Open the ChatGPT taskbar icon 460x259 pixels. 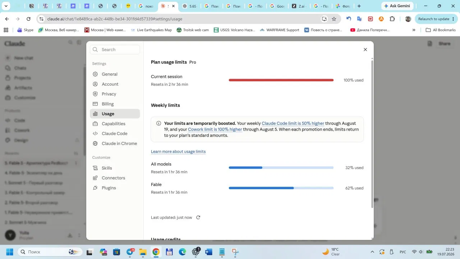click(196, 252)
